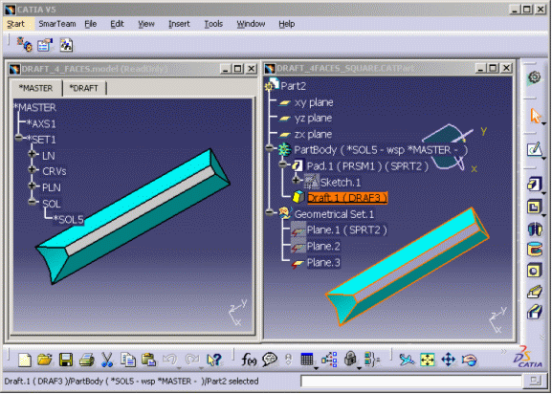Open the Window menu

(251, 24)
